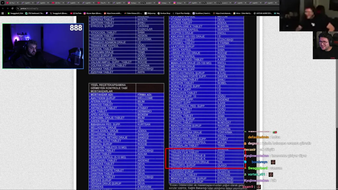Screen dimensions: 338x190
Task: Open the 'Gelen Kutusu (31)' Gmail bookmark
Action: point(133,13)
